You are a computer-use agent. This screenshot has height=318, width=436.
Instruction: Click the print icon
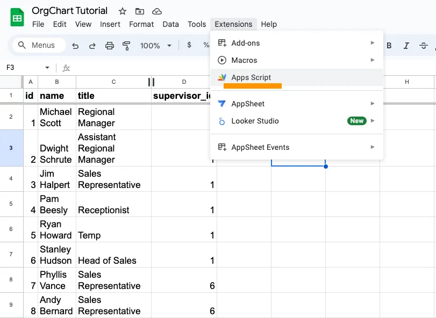coord(110,46)
